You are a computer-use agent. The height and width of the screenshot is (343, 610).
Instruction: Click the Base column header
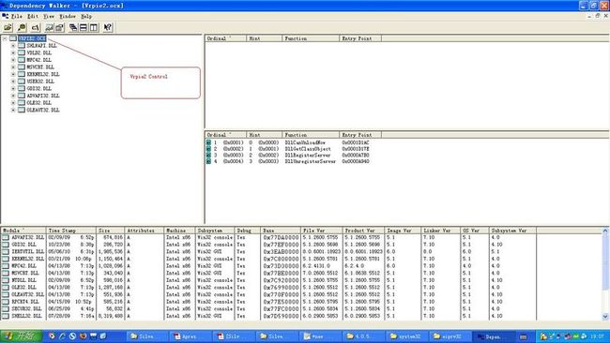281,231
